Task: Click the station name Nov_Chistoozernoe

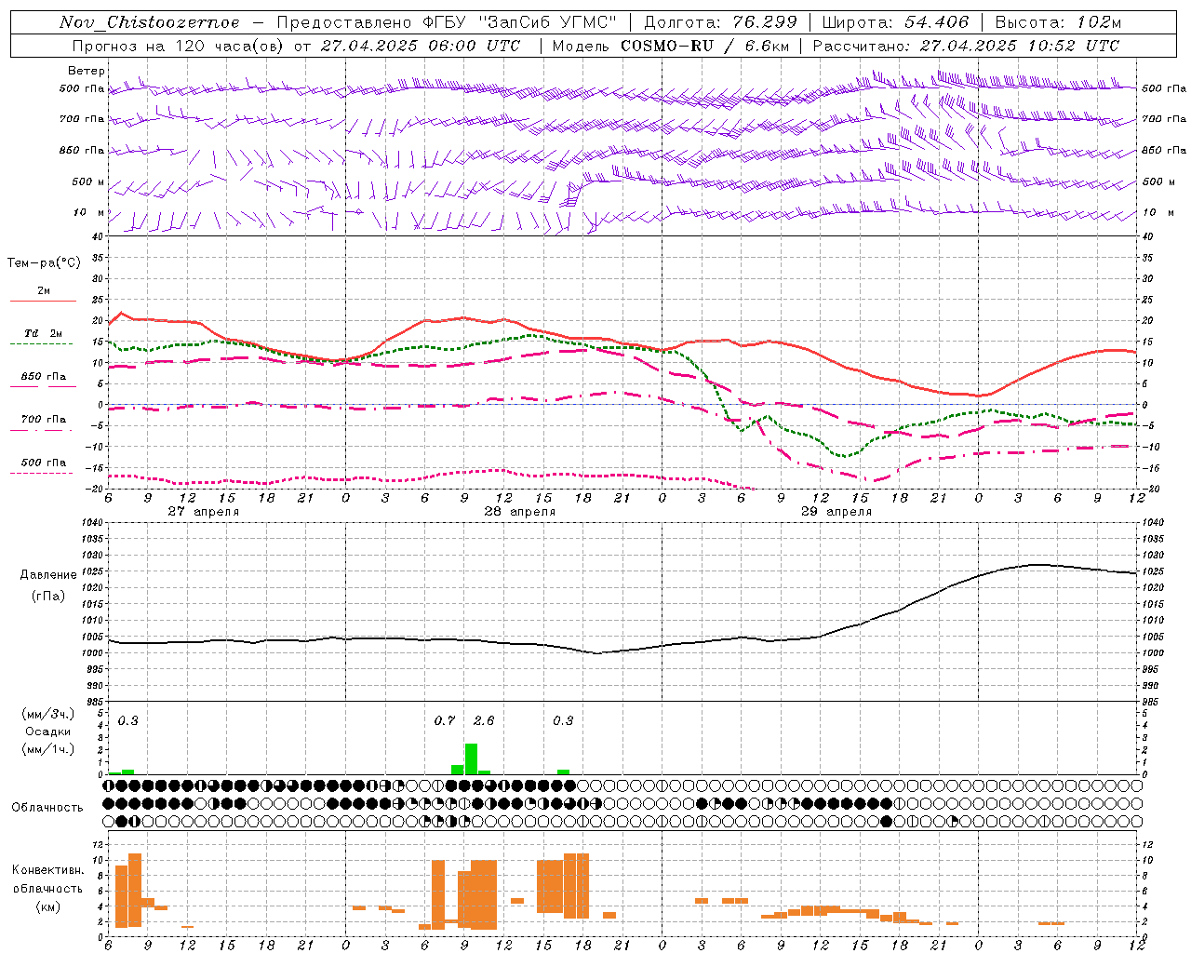Action: pyautogui.click(x=150, y=22)
